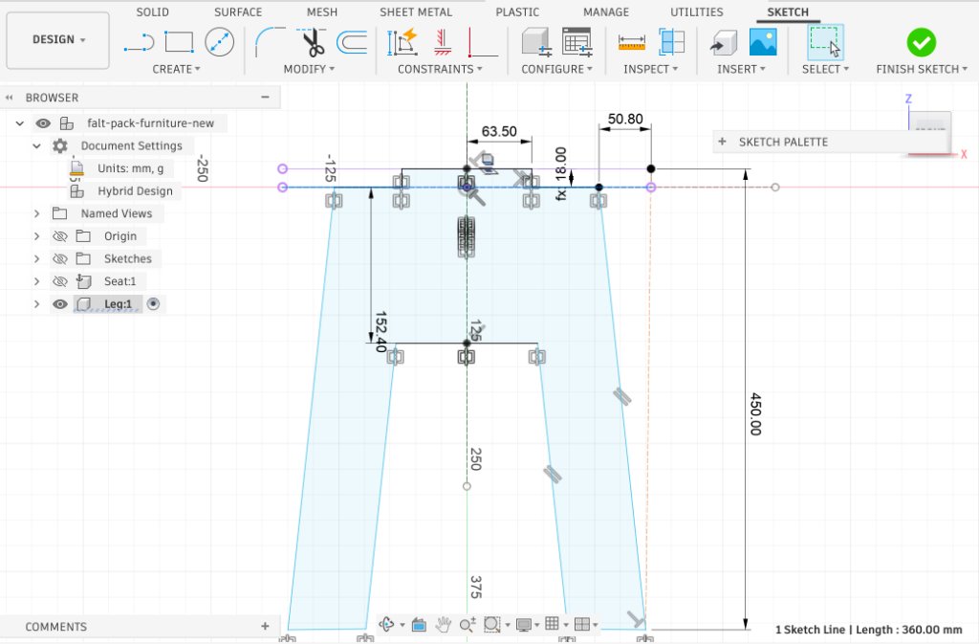The image size is (979, 644).
Task: Select the Pan hand tool
Action: click(444, 624)
